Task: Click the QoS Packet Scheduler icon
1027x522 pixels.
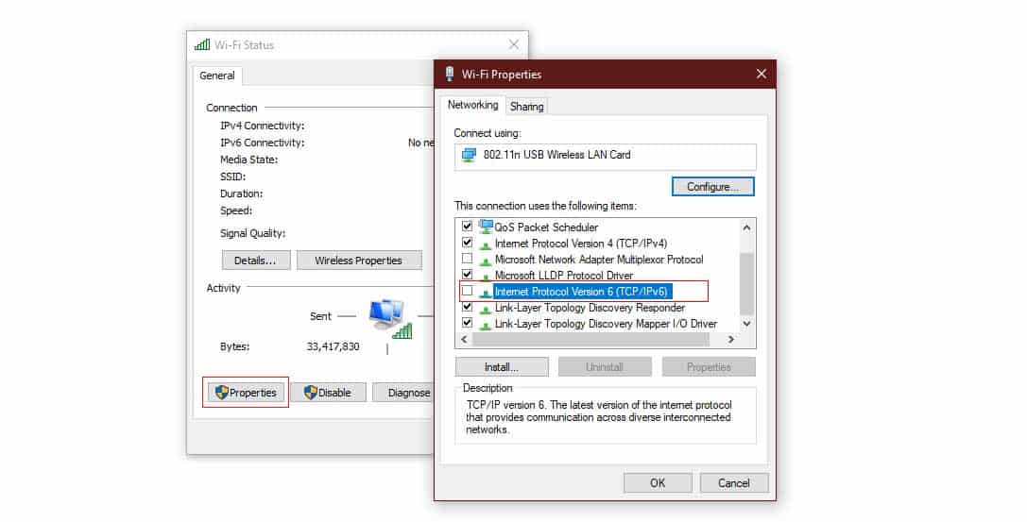Action: pyautogui.click(x=486, y=227)
